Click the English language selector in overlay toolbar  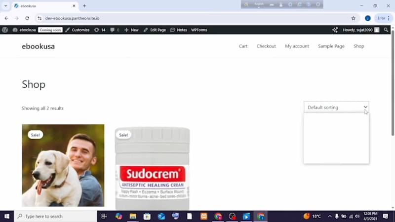(x=259, y=4)
